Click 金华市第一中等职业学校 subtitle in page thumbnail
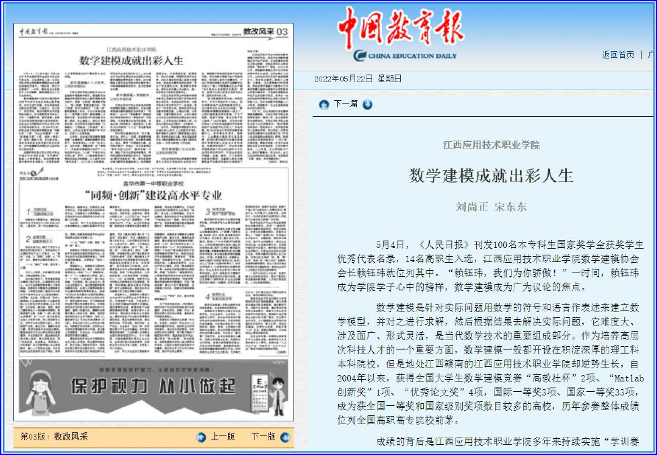Screen dimensions: 657x455 [153, 183]
